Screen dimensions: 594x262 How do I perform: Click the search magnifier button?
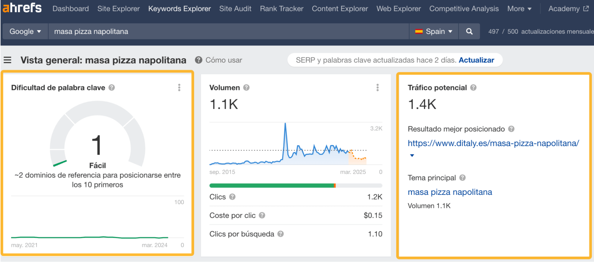click(x=469, y=31)
